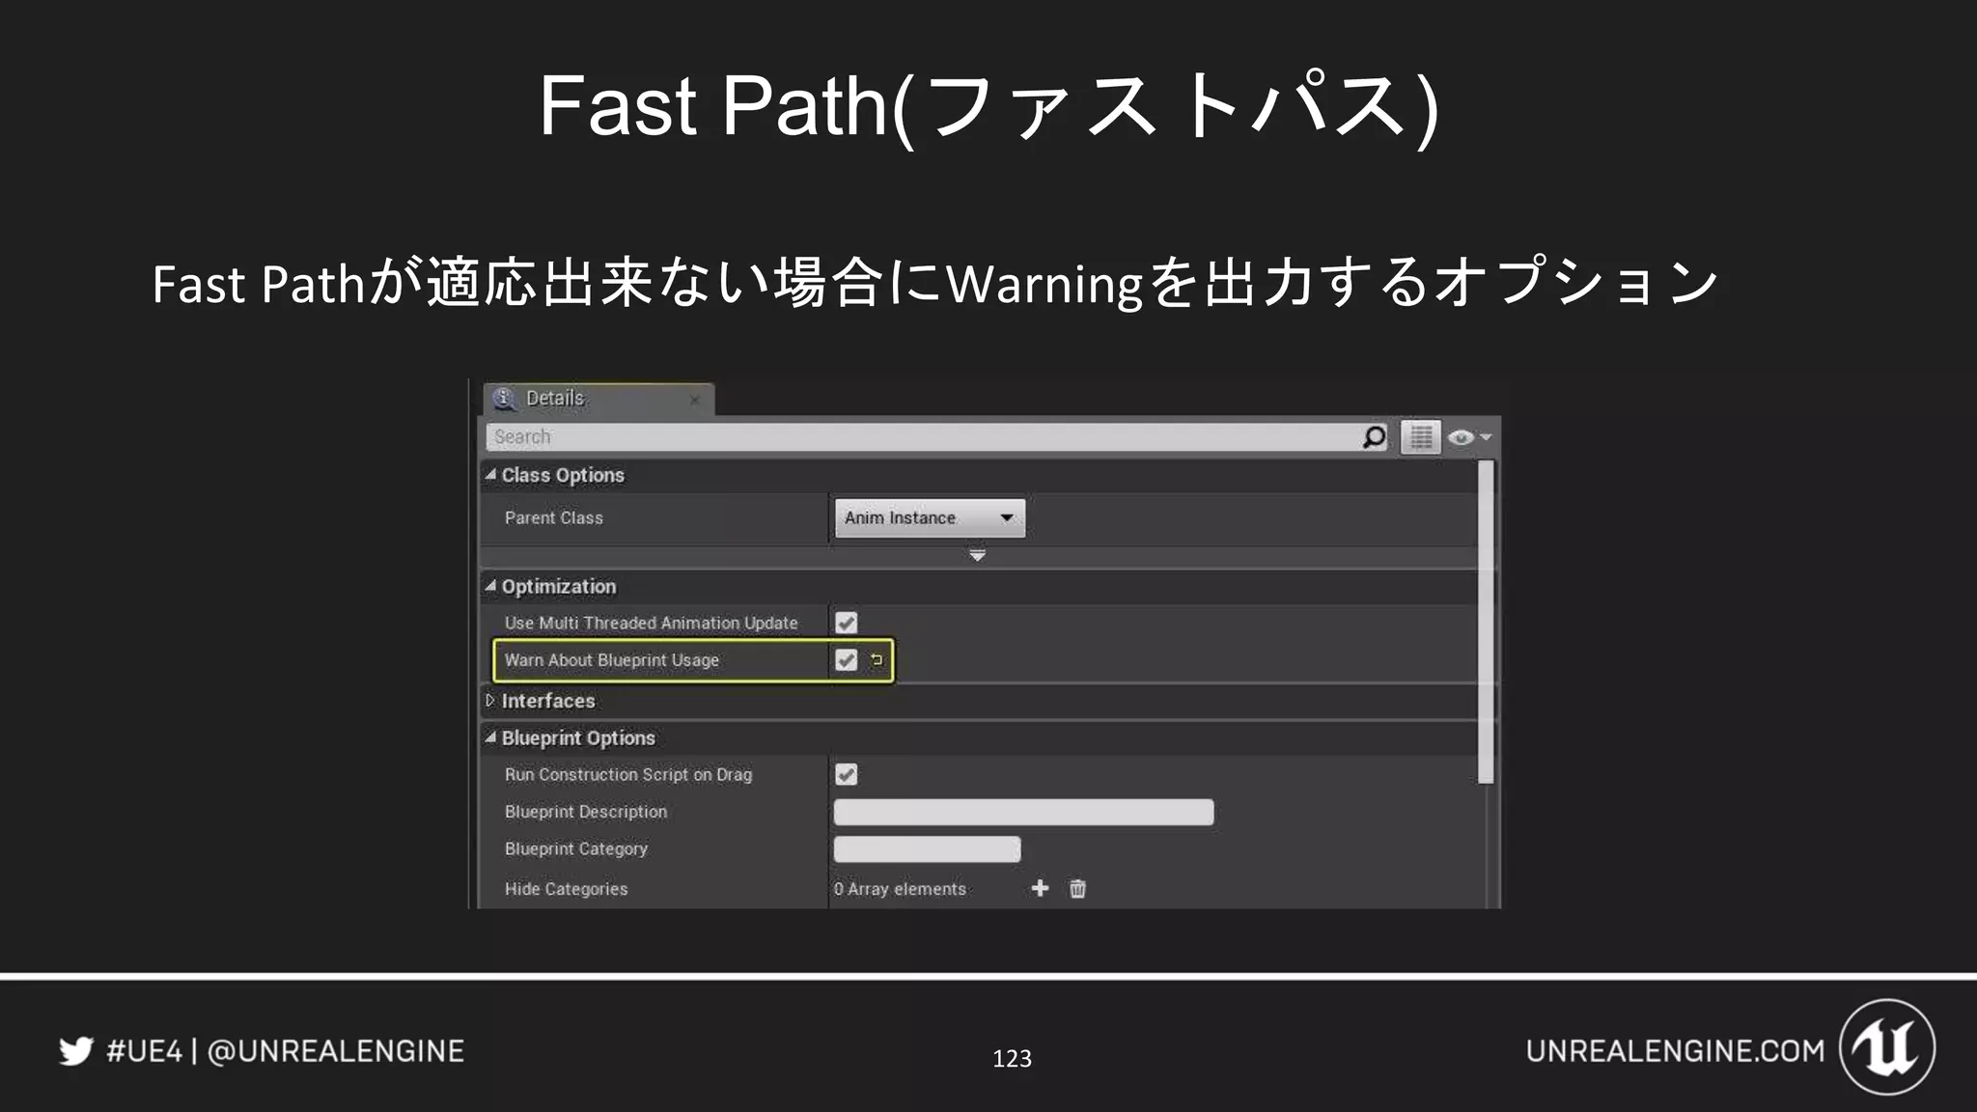
Task: Click the search magnifier icon in Details
Action: coord(1374,437)
